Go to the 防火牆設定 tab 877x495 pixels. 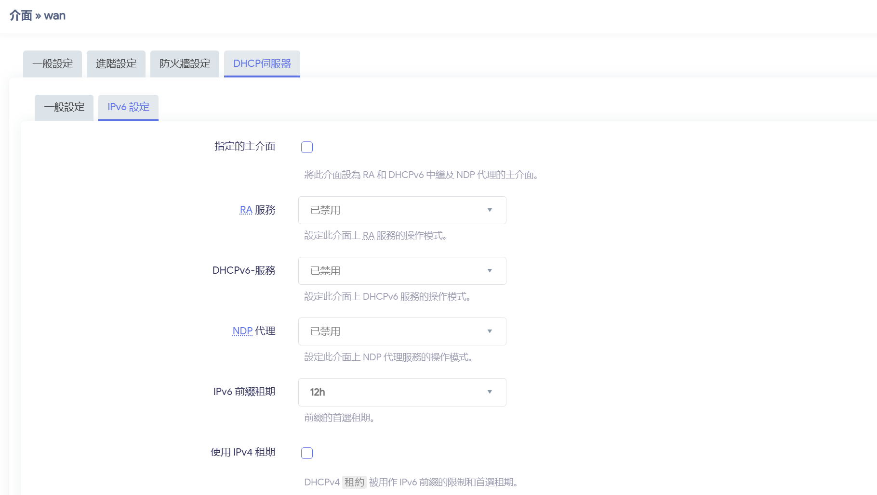point(185,63)
